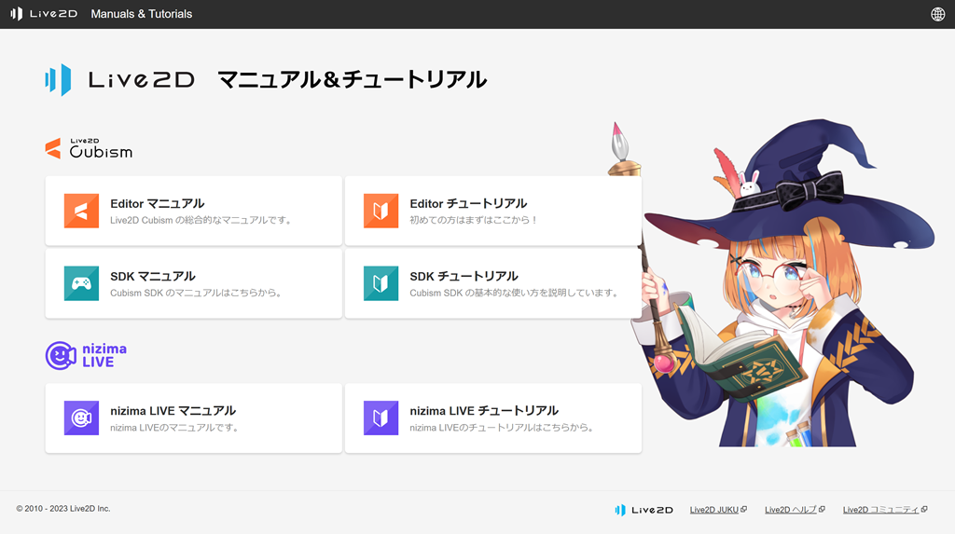
Task: Click the Live2D logo in header bar
Action: coord(44,13)
